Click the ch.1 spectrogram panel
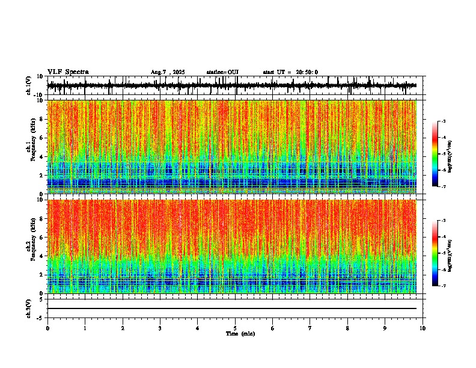Image resolution: width=476 pixels, height=368 pixels. (232, 147)
